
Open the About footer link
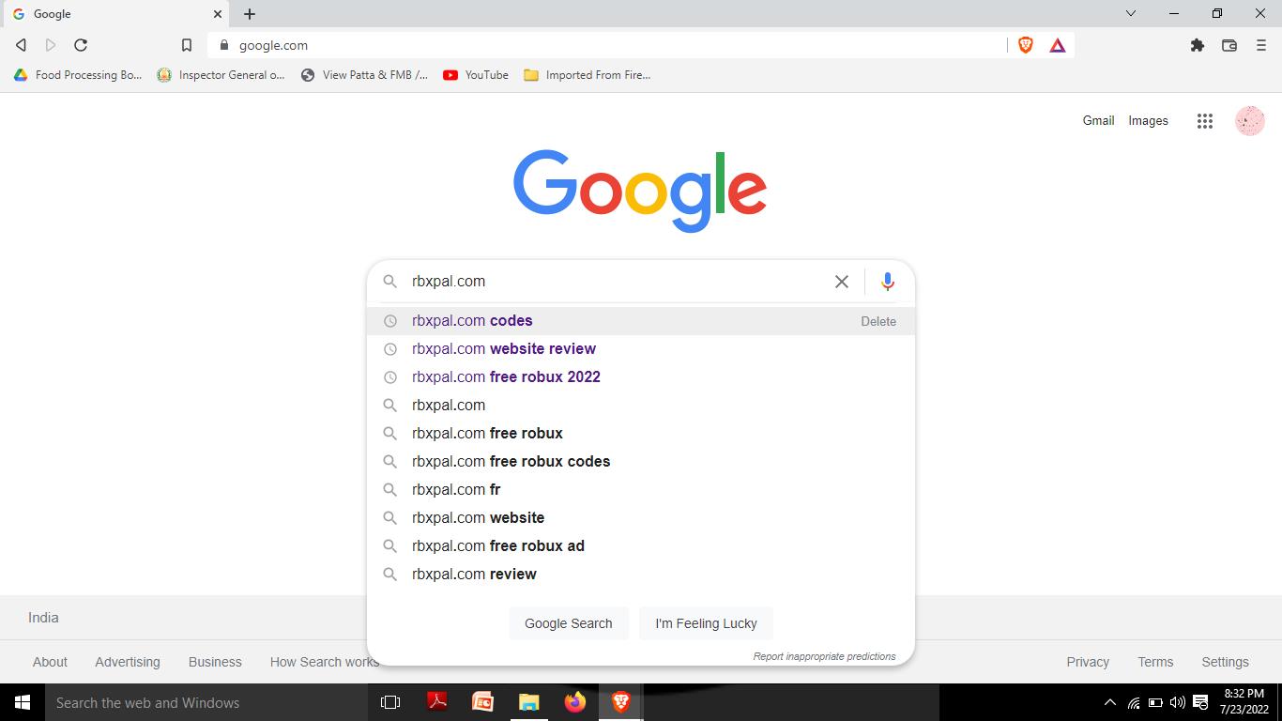(50, 662)
